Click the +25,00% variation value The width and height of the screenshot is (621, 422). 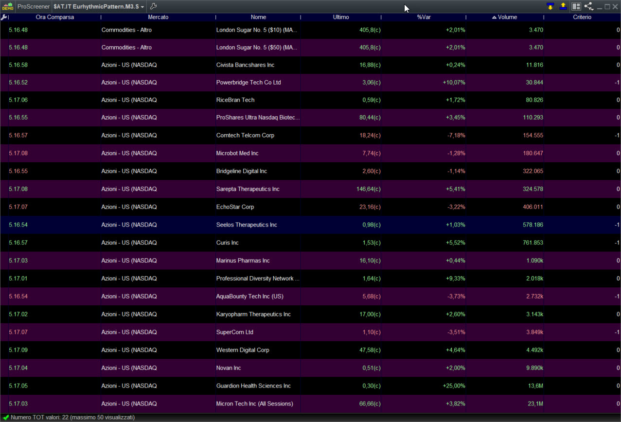(x=454, y=386)
